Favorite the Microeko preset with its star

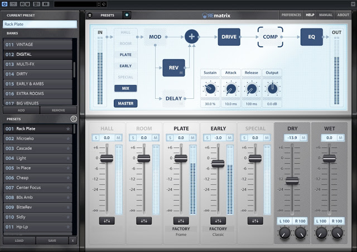point(69,139)
